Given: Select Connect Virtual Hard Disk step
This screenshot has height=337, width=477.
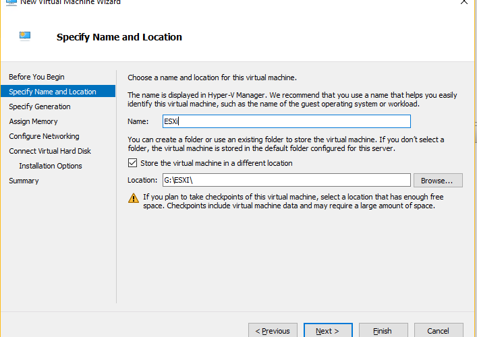Looking at the screenshot, I should click(50, 151).
